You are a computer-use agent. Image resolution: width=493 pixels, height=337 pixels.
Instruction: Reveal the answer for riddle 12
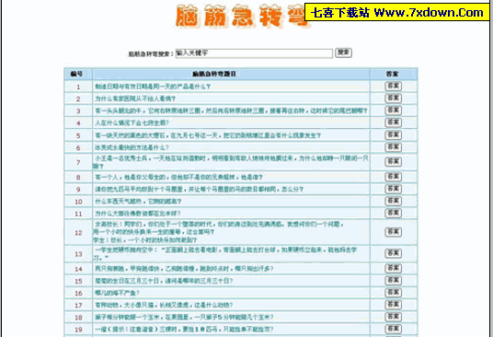pyautogui.click(x=393, y=232)
